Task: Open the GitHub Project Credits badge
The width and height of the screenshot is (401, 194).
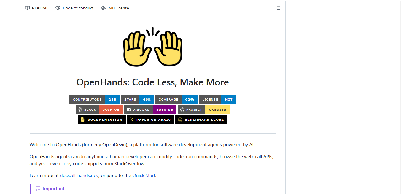Action: 203,109
